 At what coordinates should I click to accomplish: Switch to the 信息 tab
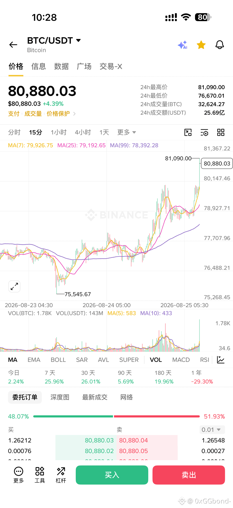coord(39,66)
